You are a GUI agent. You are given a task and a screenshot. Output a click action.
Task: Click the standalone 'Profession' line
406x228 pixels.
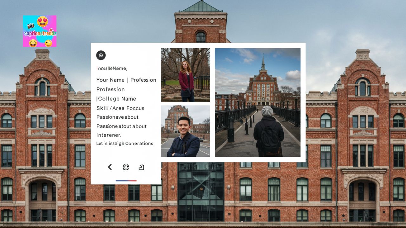click(110, 89)
